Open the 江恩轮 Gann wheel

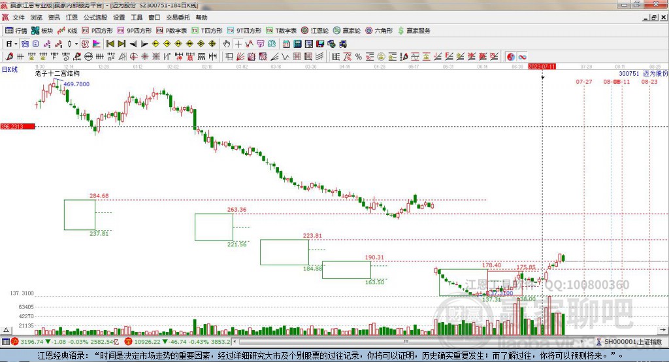click(x=315, y=31)
